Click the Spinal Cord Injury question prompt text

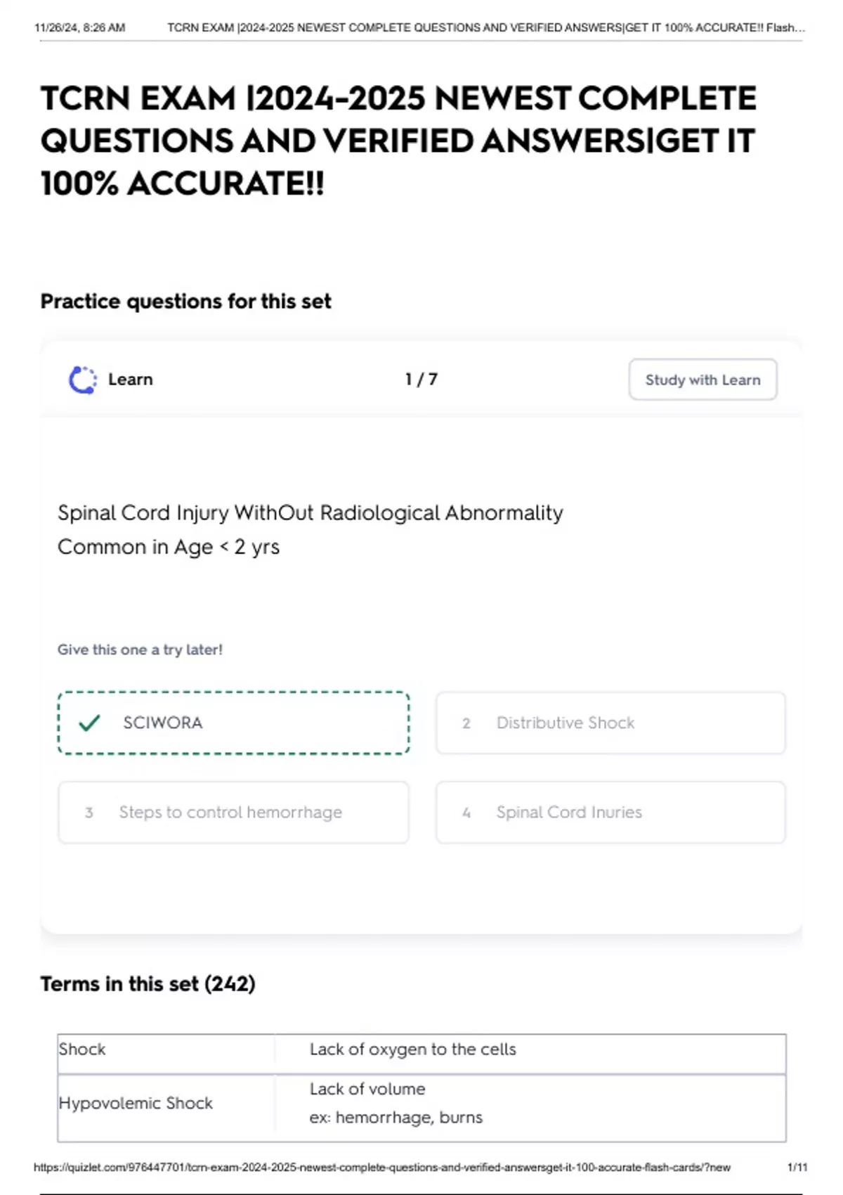[x=310, y=514]
